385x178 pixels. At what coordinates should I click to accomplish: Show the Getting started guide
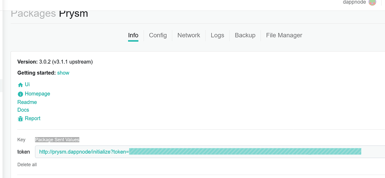click(63, 73)
